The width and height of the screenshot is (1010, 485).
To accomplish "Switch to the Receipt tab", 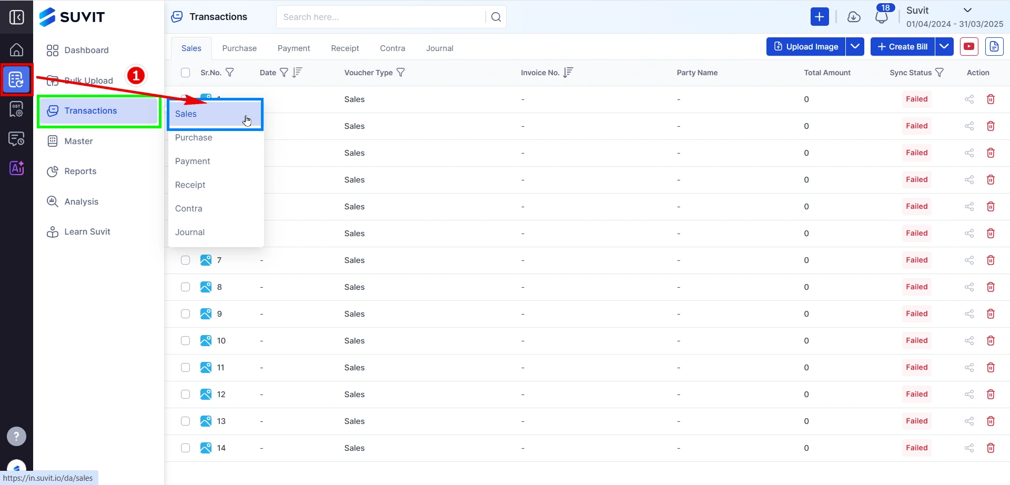I will tap(345, 48).
